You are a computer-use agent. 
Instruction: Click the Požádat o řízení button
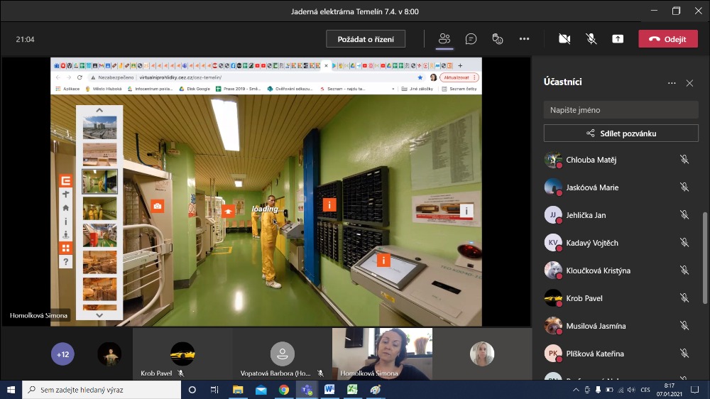point(366,39)
